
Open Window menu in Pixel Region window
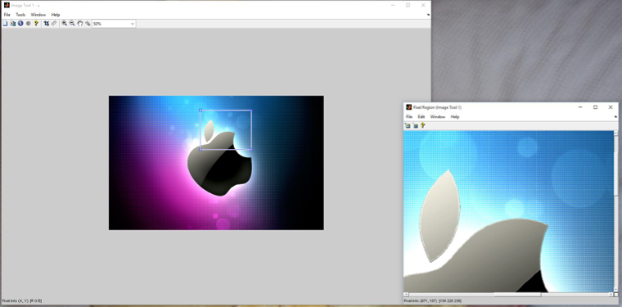438,116
